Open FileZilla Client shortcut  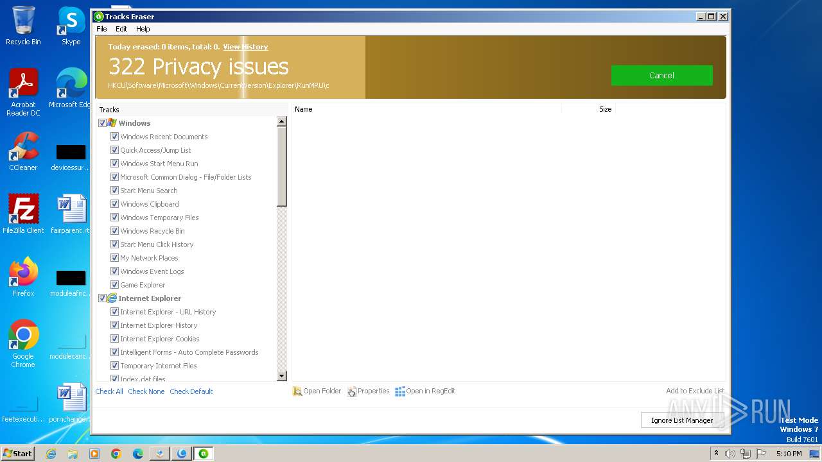pyautogui.click(x=23, y=214)
